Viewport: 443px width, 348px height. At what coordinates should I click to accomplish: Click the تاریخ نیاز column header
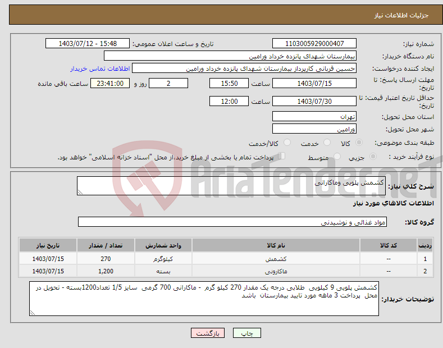48,245
